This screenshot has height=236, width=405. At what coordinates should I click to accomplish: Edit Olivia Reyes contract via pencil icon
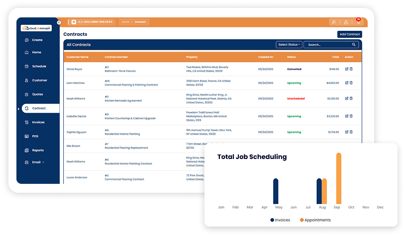[x=346, y=69]
